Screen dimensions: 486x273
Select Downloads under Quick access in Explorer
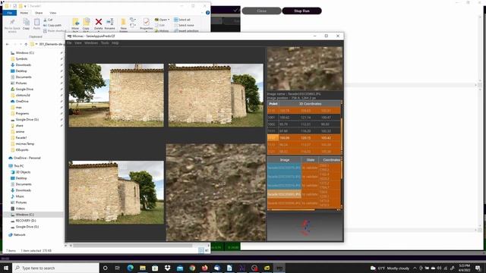(24, 65)
